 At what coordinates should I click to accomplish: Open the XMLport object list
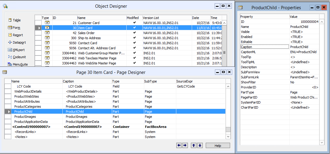(x=10, y=50)
